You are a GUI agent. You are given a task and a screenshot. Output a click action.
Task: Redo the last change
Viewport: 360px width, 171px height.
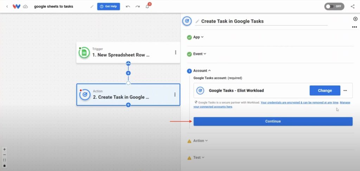click(137, 6)
